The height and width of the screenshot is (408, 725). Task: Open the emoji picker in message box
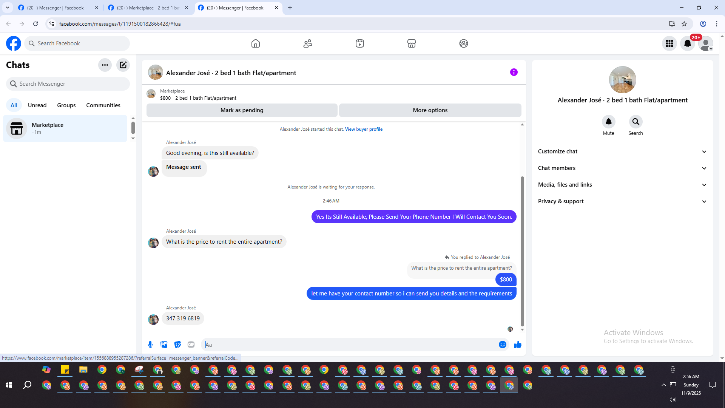tap(502, 345)
